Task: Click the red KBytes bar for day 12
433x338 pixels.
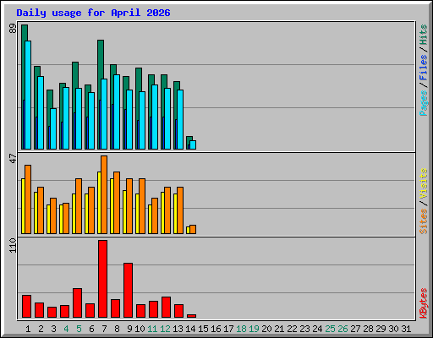Action: pos(166,308)
